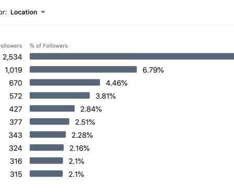Click the bar labeled 6.79%

tap(83, 70)
